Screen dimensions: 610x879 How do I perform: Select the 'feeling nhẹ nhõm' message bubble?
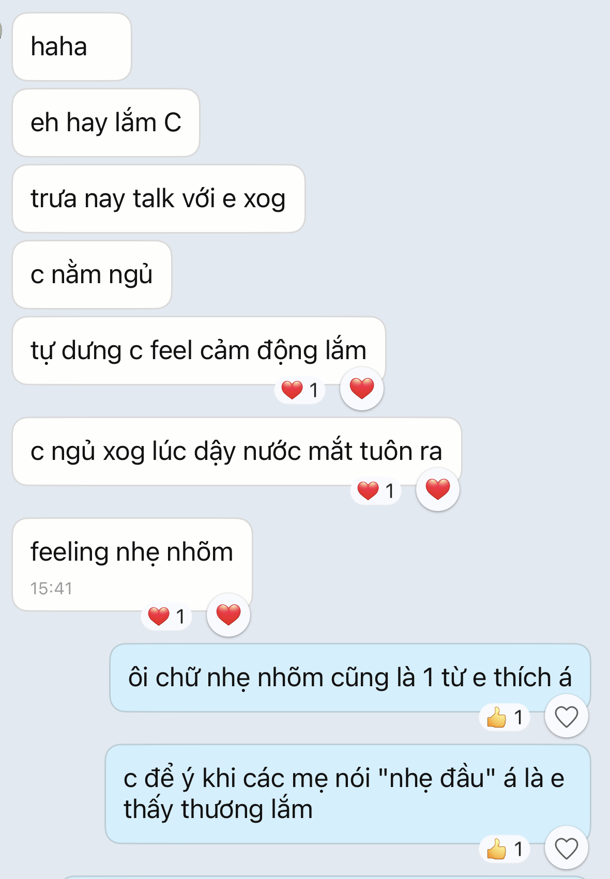132,564
